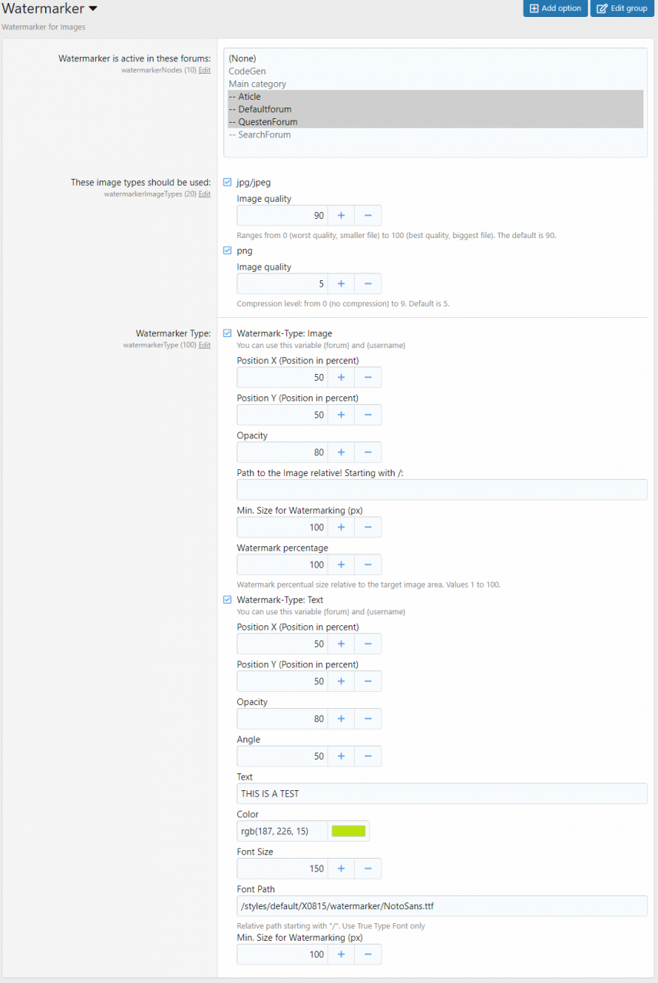Decrease image watermark Opacity value

[368, 452]
